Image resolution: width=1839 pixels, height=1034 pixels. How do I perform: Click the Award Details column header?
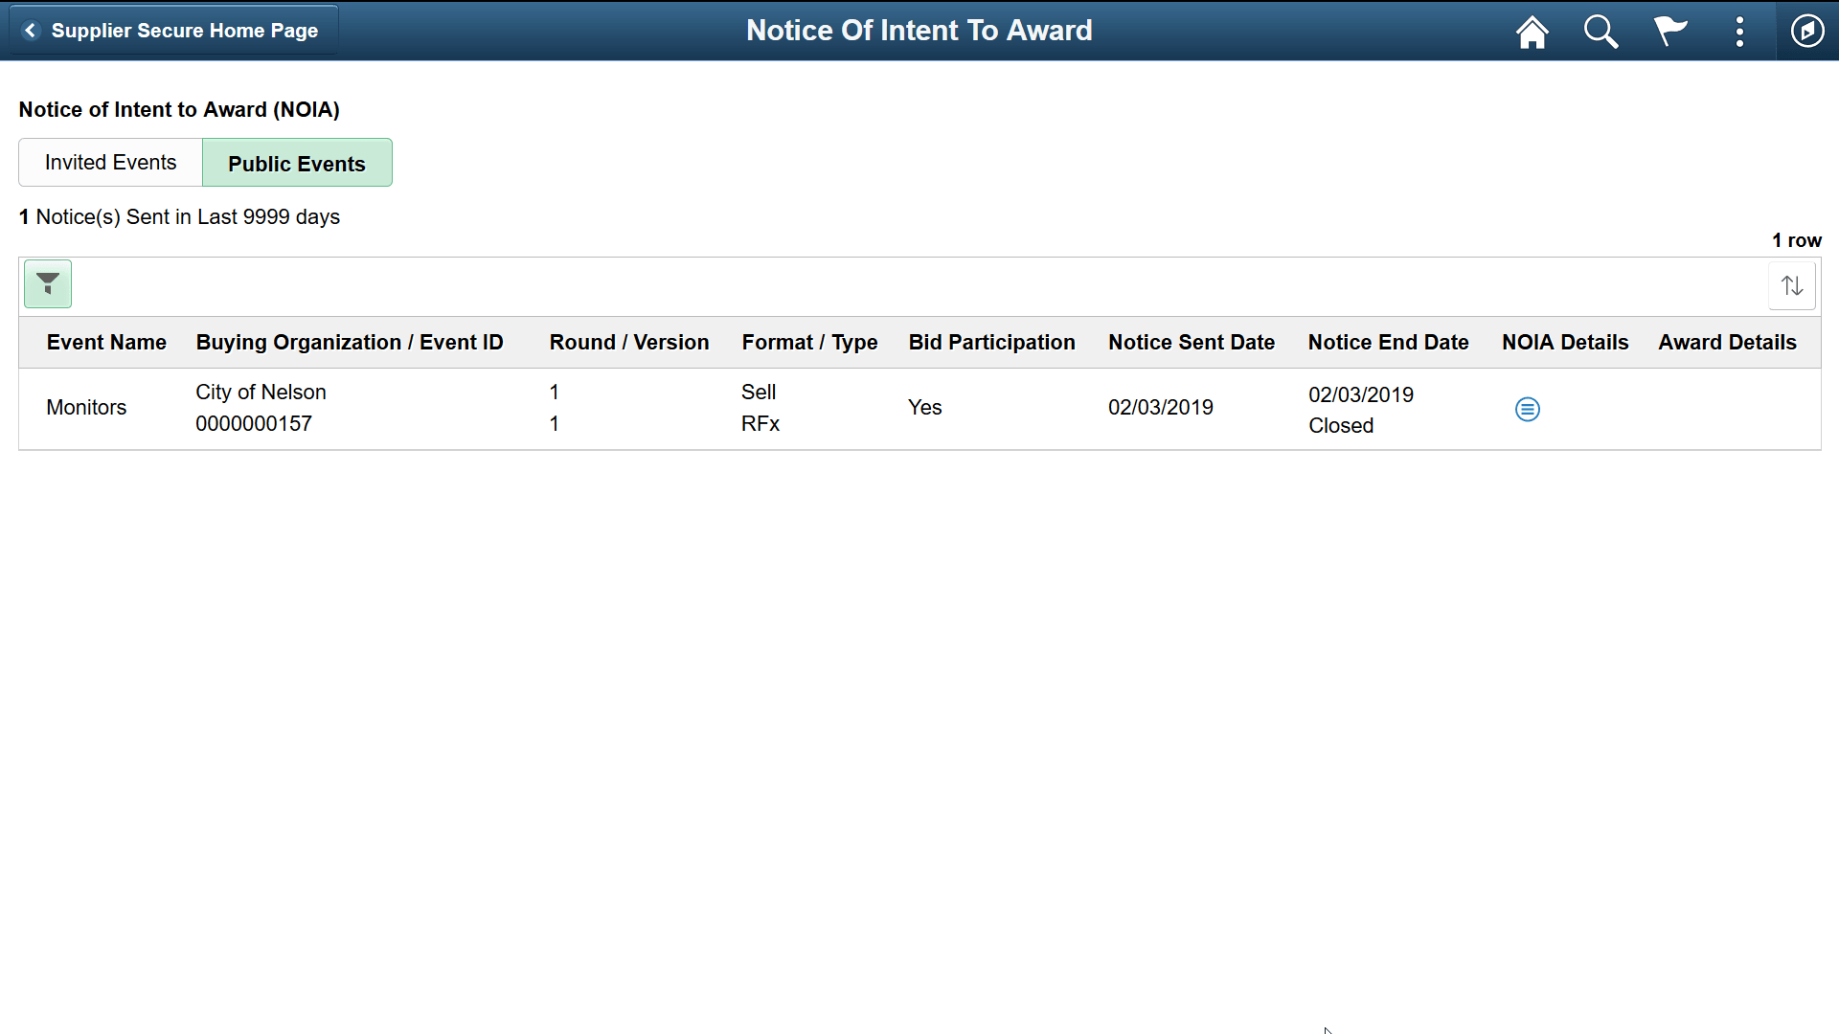point(1727,342)
